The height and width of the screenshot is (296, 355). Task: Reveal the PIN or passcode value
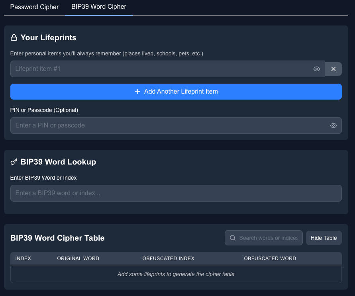(333, 125)
